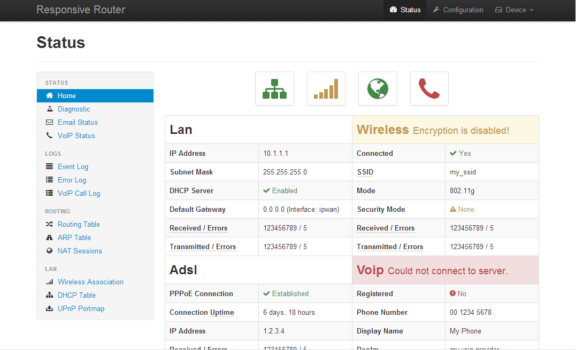Click the wireless signal bars icon button
Image resolution: width=576 pixels, height=350 pixels.
point(326,89)
